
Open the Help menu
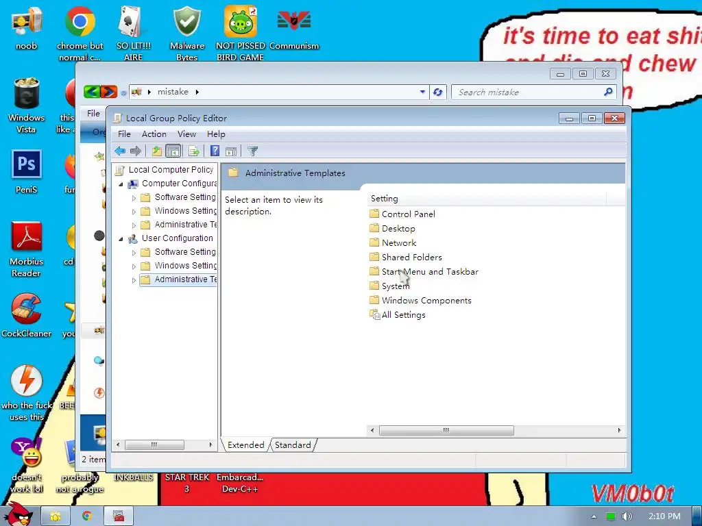(x=216, y=134)
